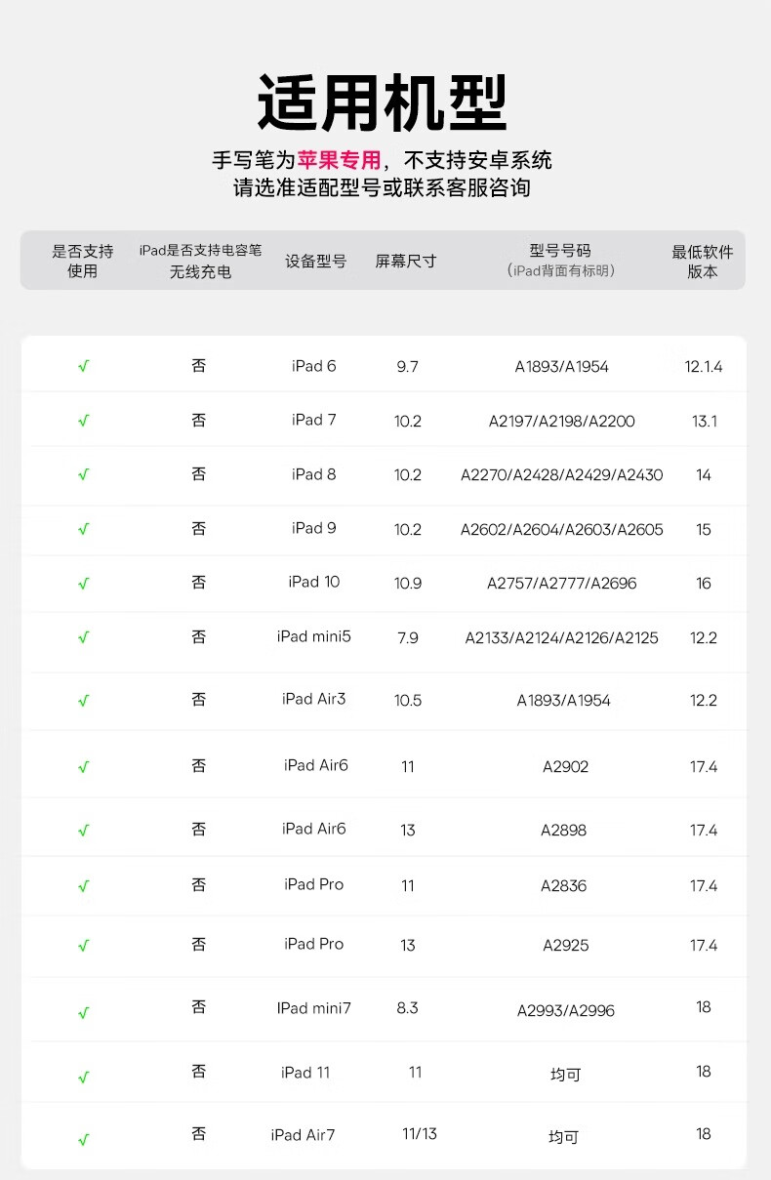Image resolution: width=771 pixels, height=1180 pixels.
Task: Click the checkmark in the A2925 row
Action: click(83, 946)
